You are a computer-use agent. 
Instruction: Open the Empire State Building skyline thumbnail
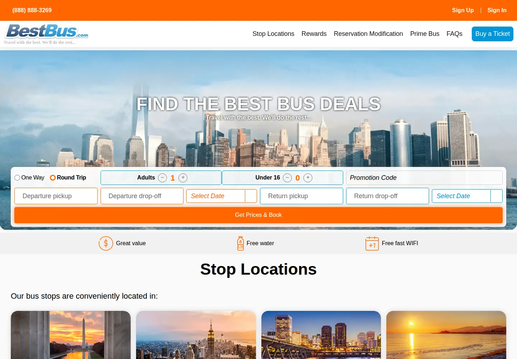(x=196, y=335)
